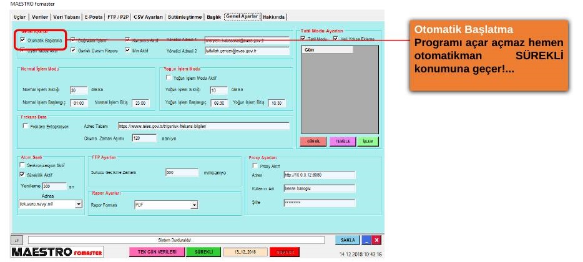
Task: Open the CSV Ayarları tab
Action: point(149,17)
